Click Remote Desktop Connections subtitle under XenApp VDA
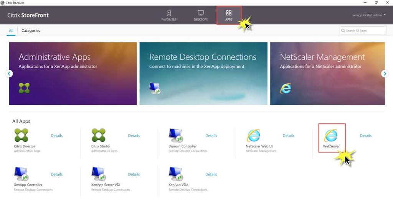This screenshot has width=393, height=211. click(188, 190)
